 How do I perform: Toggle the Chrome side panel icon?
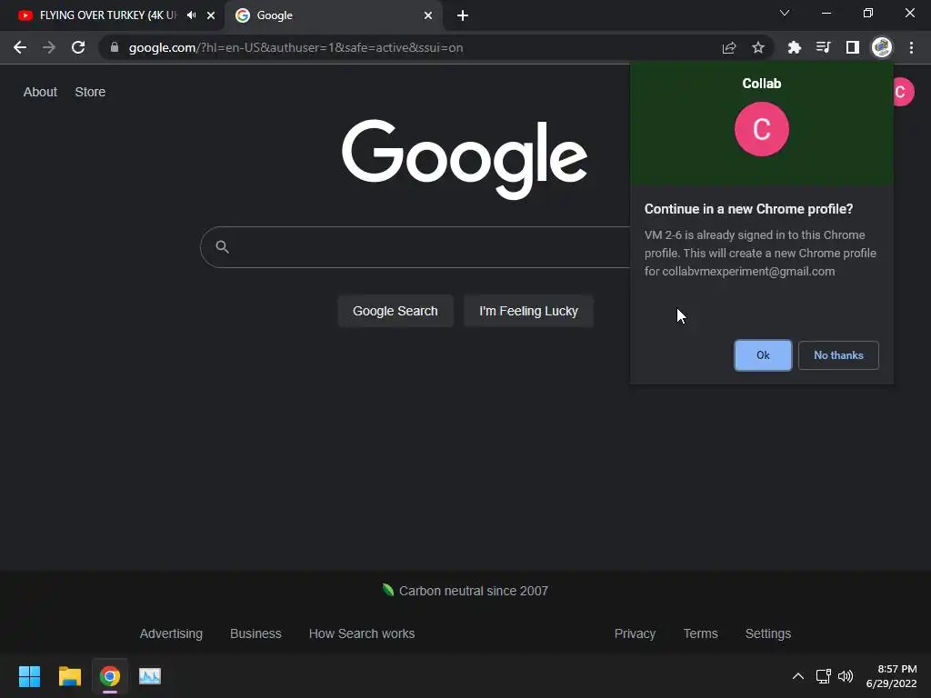point(853,47)
